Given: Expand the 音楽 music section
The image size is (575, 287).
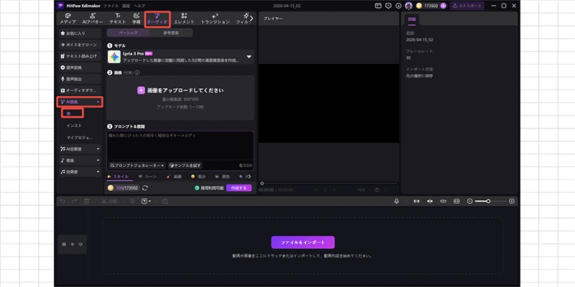Looking at the screenshot, I should click(80, 160).
